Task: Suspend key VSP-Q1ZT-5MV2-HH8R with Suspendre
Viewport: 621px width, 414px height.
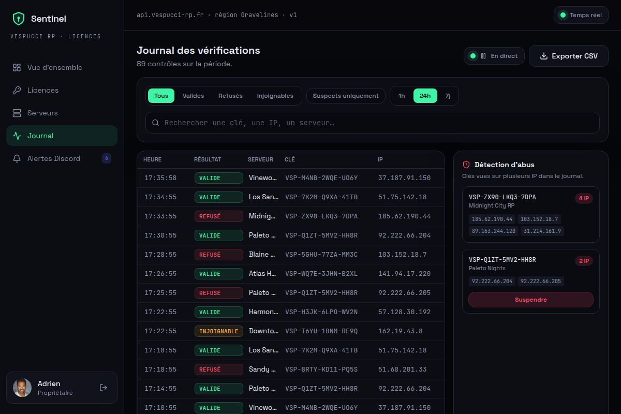Action: point(530,300)
